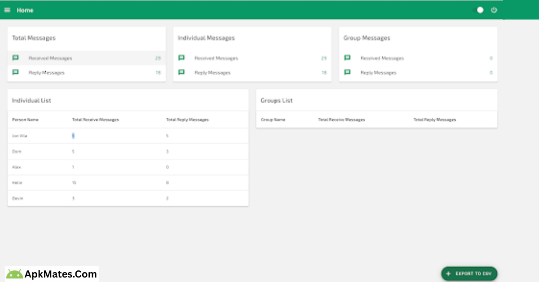539x282 pixels.
Task: Select the highlighted message count in the Ion Vila row
Action: (x=73, y=135)
